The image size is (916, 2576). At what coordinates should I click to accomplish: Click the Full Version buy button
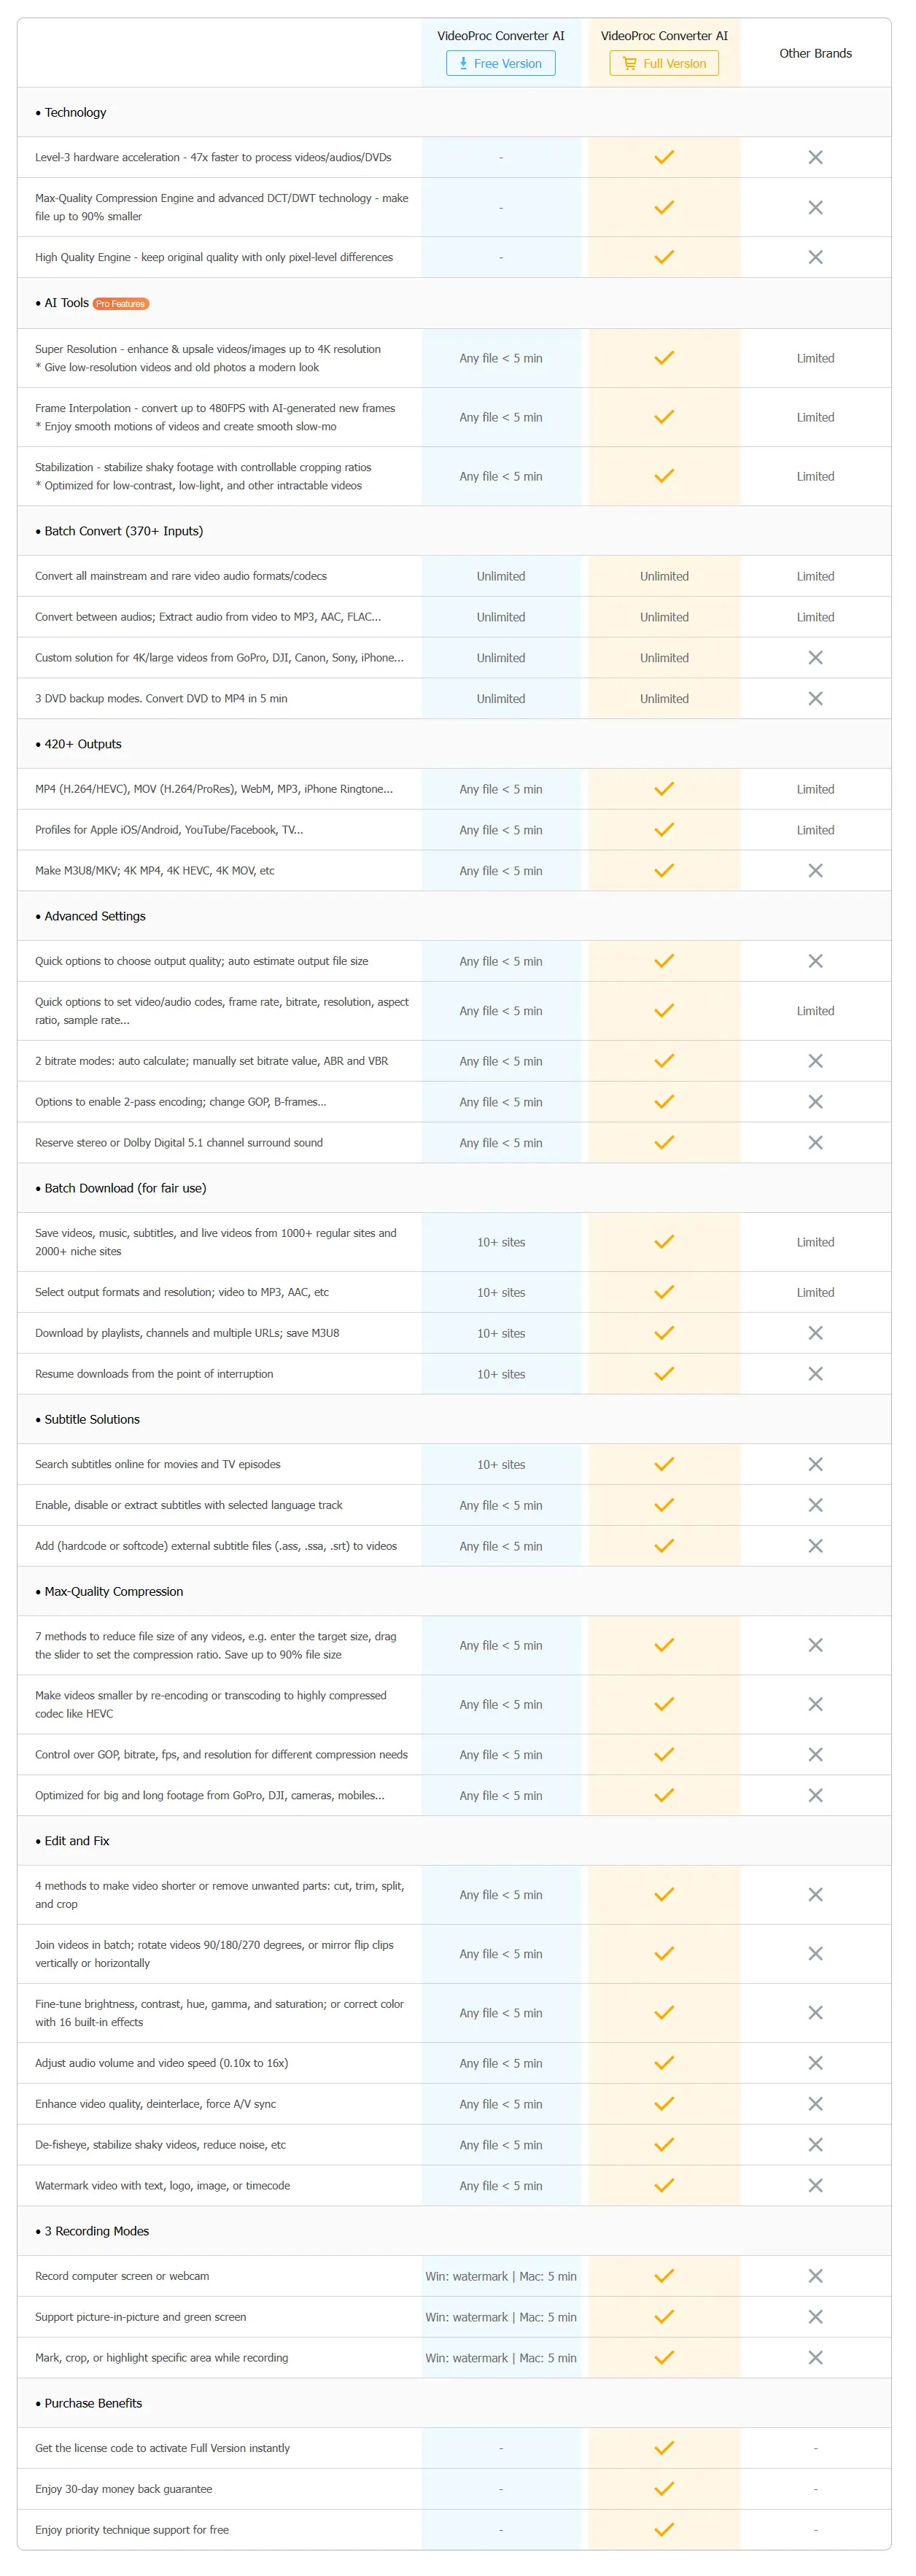click(664, 63)
